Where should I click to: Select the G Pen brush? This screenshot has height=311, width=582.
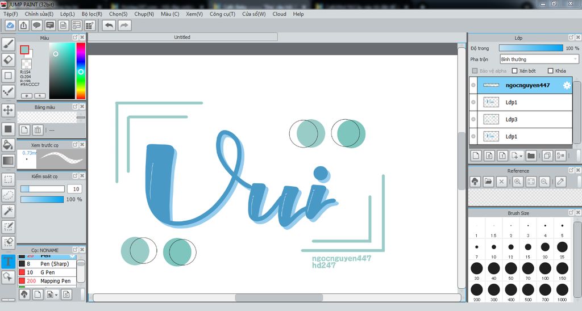47,272
